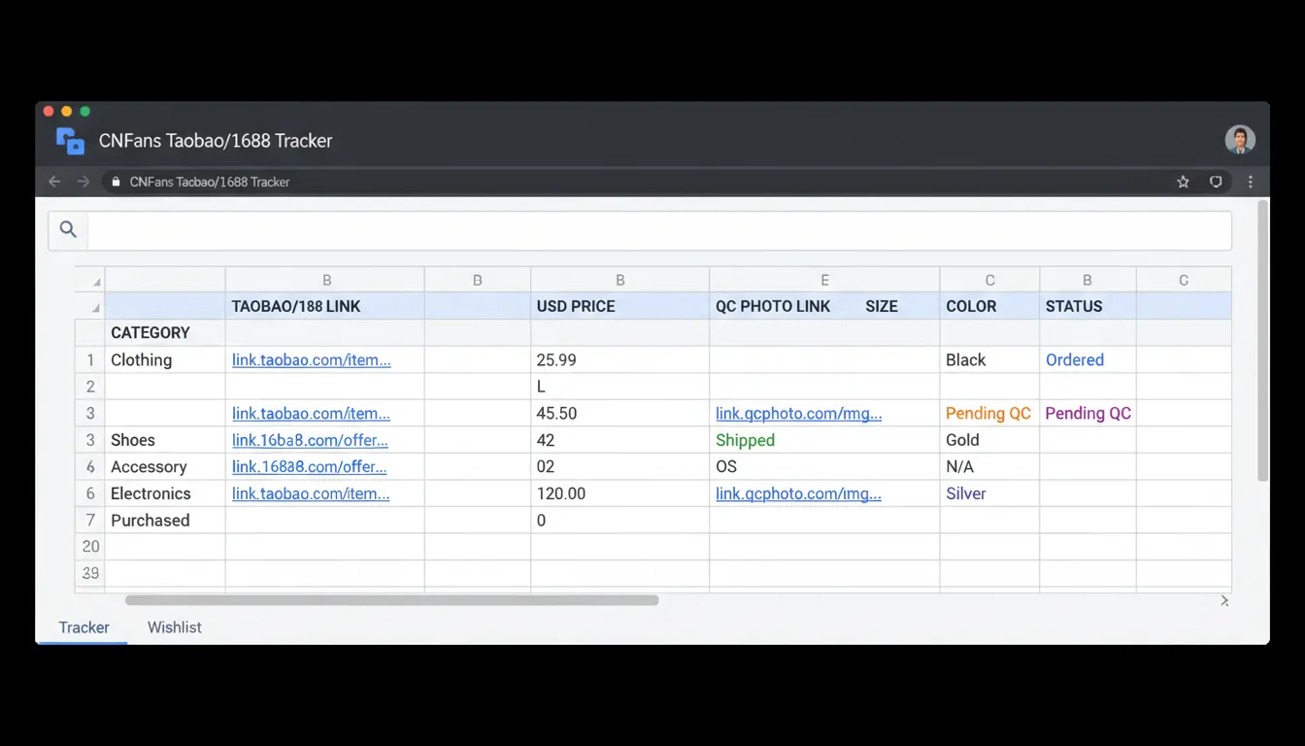Switch to the Wishlist tab
1305x746 pixels.
coord(175,627)
